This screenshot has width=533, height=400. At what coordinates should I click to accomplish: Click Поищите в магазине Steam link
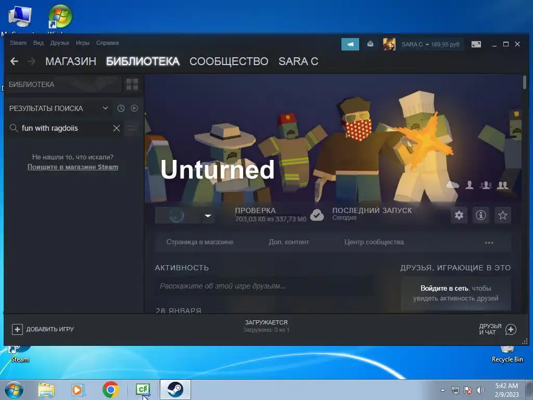click(x=73, y=167)
